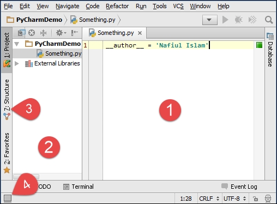Open the run configuration dropdown
The image size is (277, 204).
click(x=210, y=20)
